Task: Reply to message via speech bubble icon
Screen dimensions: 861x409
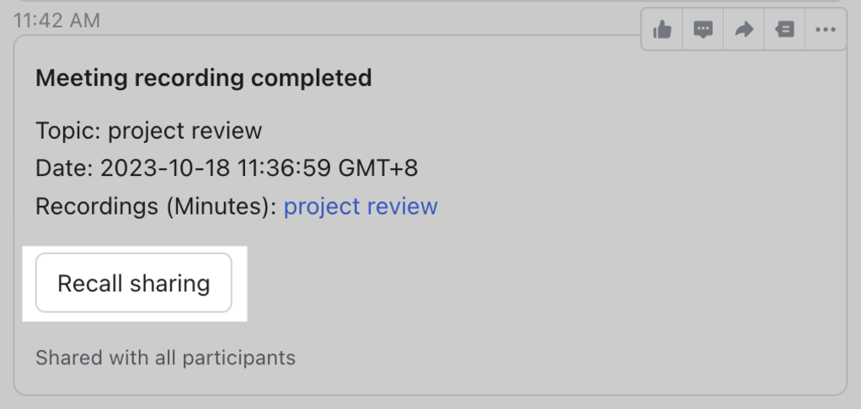Action: (x=703, y=29)
